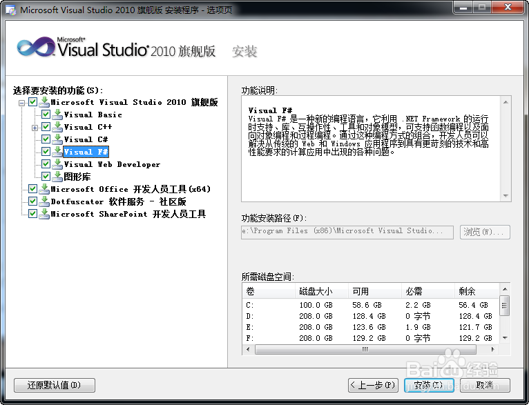
Task: Minimize the installer window
Action: (463, 8)
